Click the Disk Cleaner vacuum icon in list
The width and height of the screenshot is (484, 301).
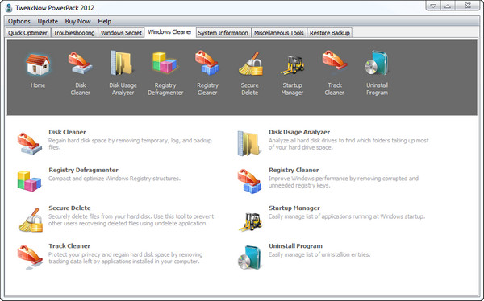click(x=30, y=143)
